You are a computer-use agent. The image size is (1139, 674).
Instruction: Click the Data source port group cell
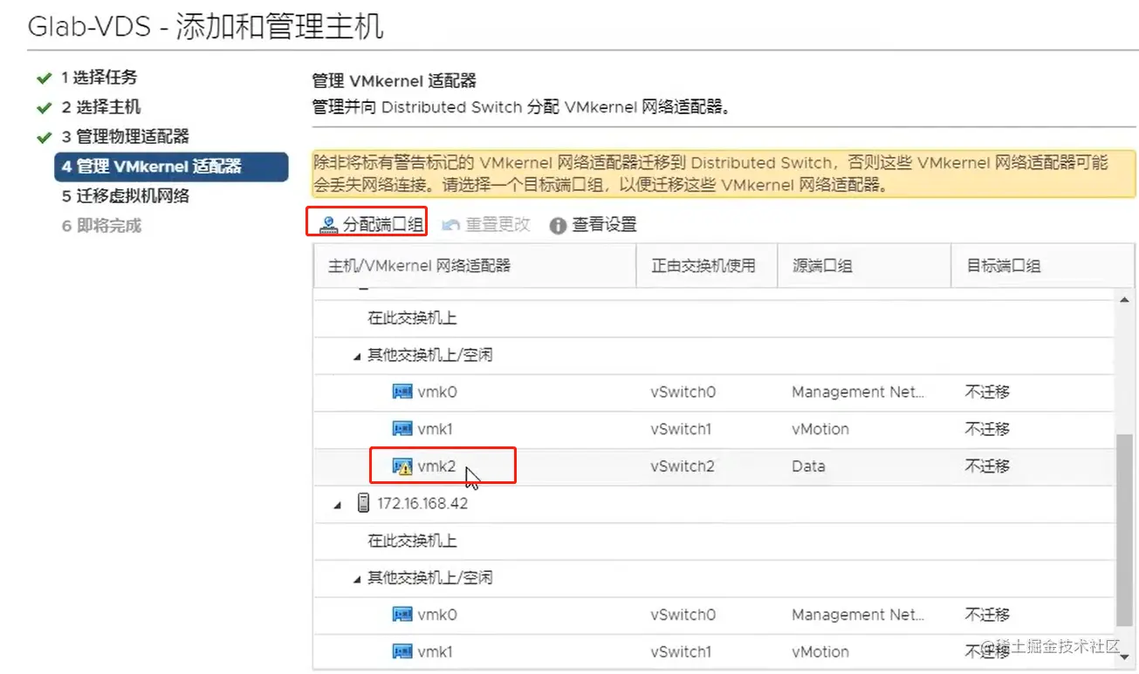pos(808,466)
